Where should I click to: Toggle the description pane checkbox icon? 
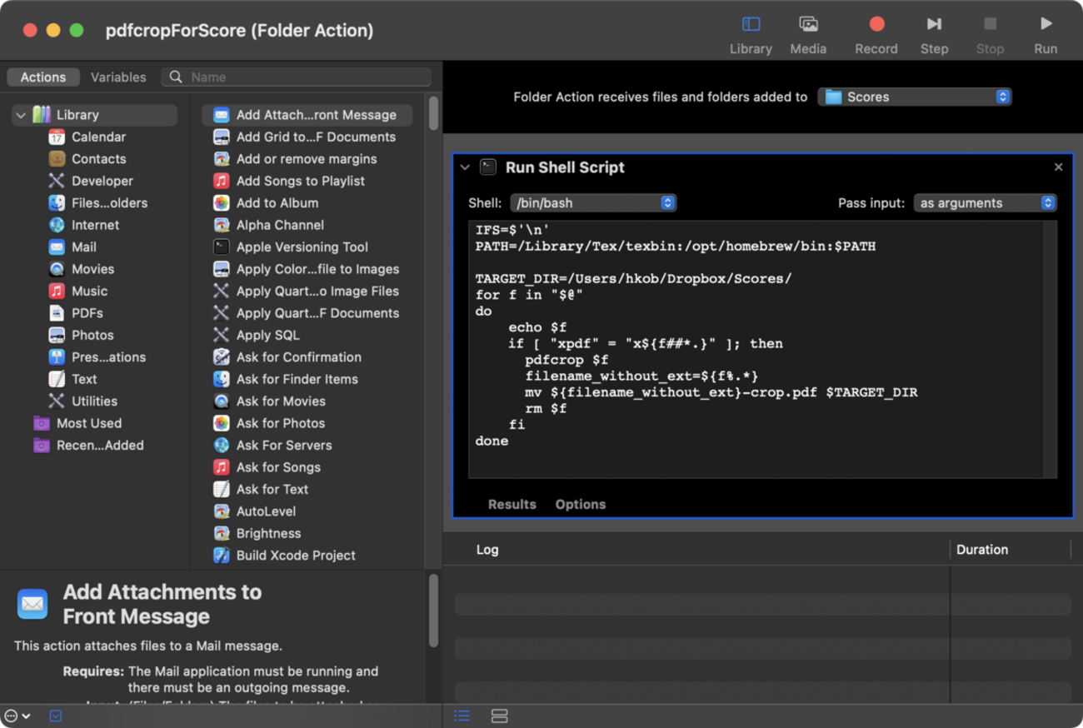pyautogui.click(x=56, y=716)
